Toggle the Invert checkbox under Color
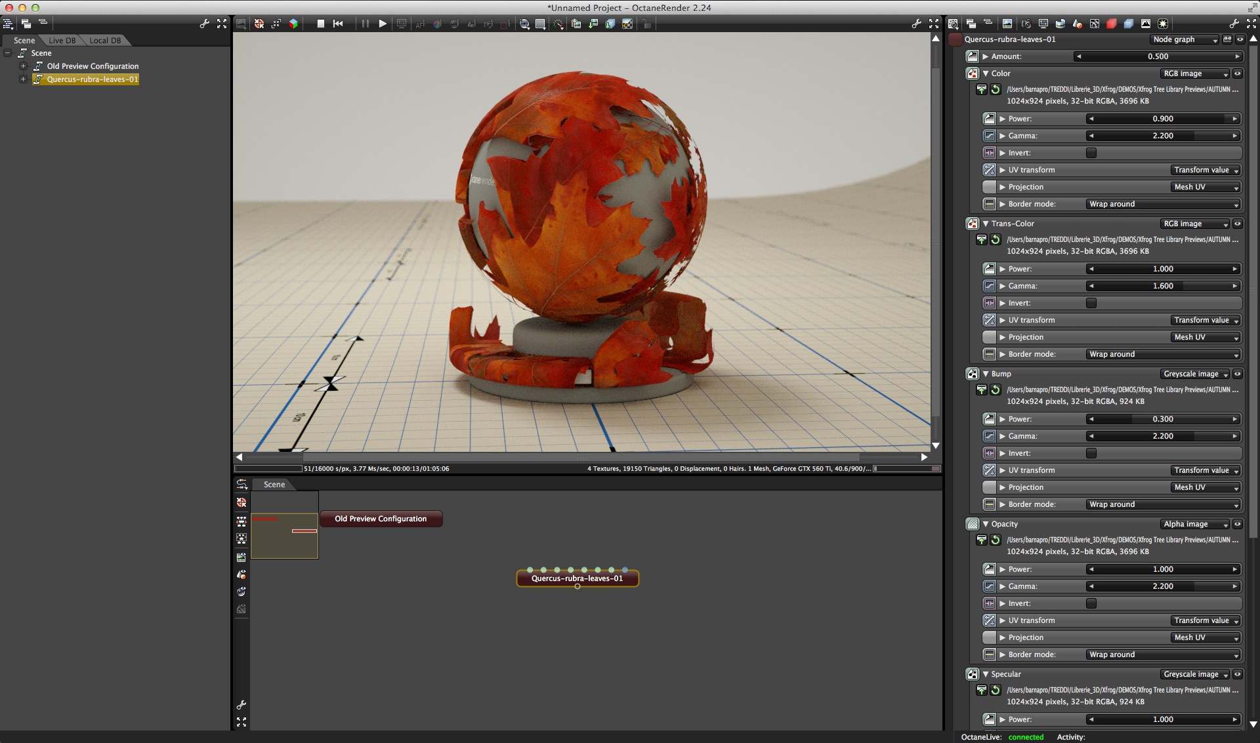1260x743 pixels. (x=1091, y=153)
